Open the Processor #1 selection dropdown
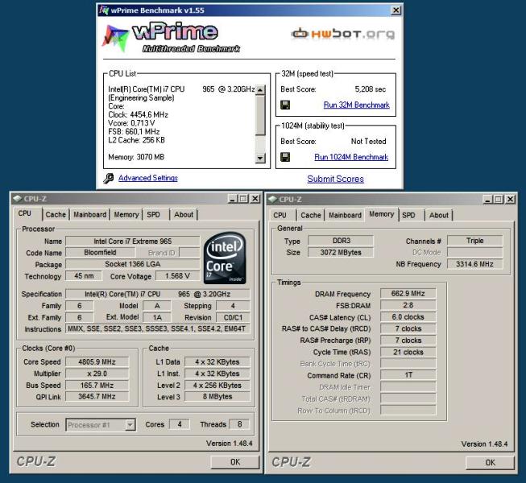The height and width of the screenshot is (483, 526). click(101, 425)
